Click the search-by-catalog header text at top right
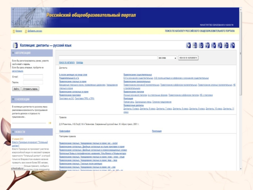The height and width of the screenshot is (190, 253). coord(200,31)
